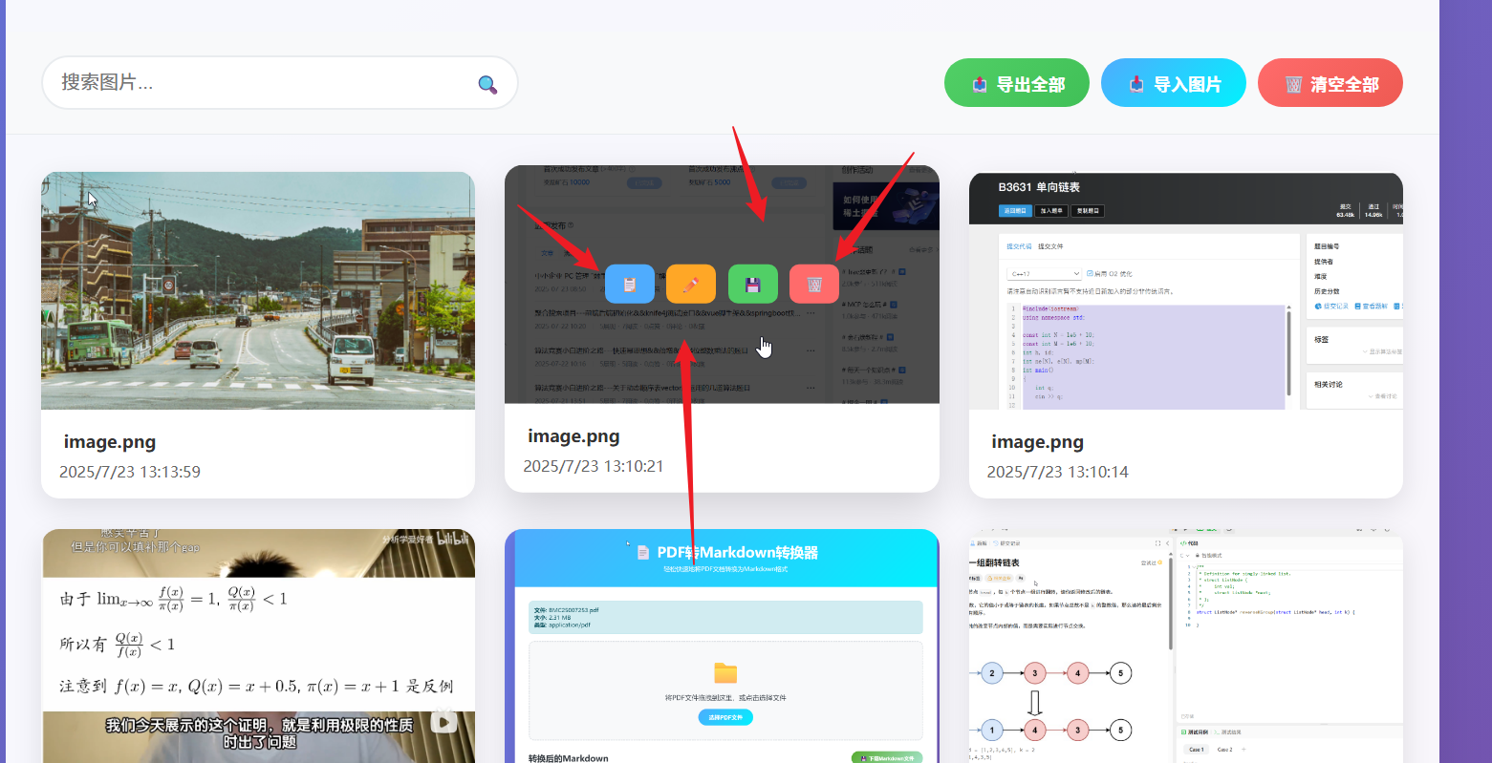Image resolution: width=1492 pixels, height=763 pixels.
Task: Open the B3631 单向链表 screenshot thumbnail
Action: pyautogui.click(x=1186, y=290)
